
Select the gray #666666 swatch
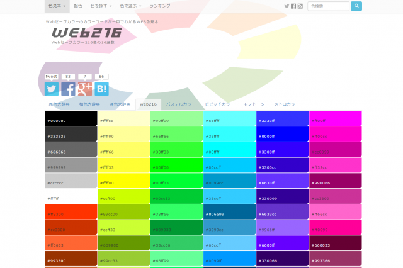point(71,150)
